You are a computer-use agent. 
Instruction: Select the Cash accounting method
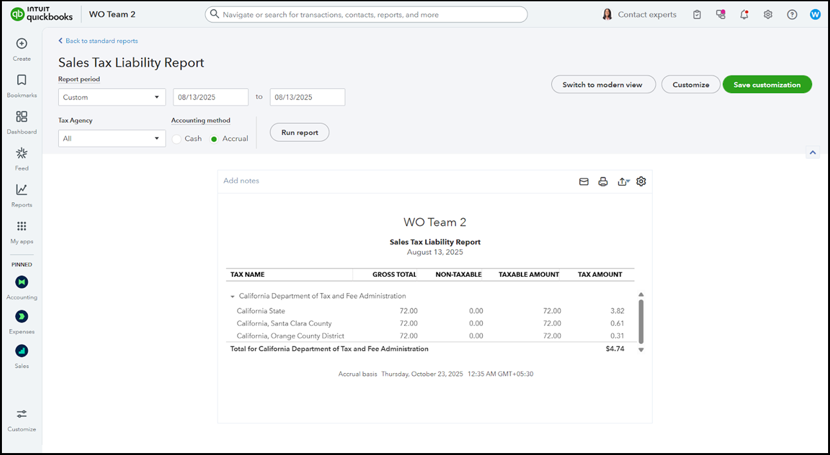(177, 139)
